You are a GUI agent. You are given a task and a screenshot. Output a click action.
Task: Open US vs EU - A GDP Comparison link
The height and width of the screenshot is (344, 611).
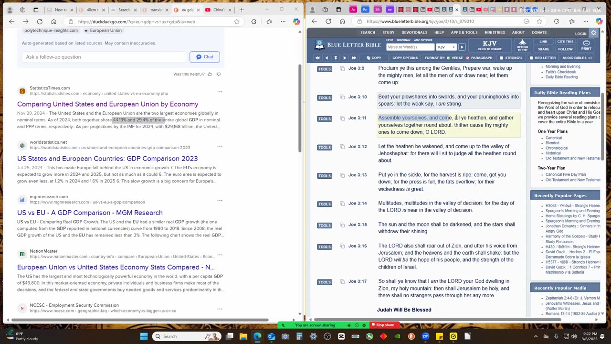pyautogui.click(x=90, y=213)
